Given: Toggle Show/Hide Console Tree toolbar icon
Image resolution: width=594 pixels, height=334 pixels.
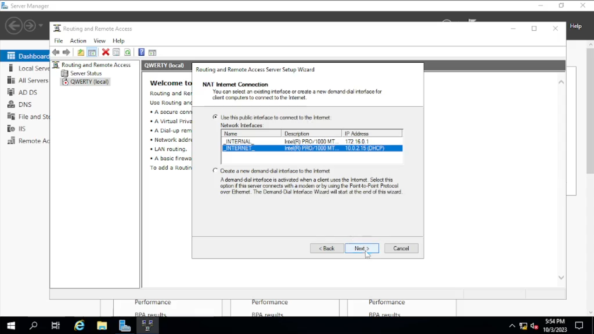Looking at the screenshot, I should 92,52.
